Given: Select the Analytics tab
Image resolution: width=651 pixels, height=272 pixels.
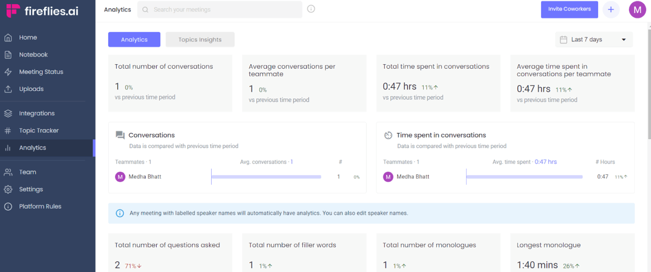Looking at the screenshot, I should click(x=134, y=40).
